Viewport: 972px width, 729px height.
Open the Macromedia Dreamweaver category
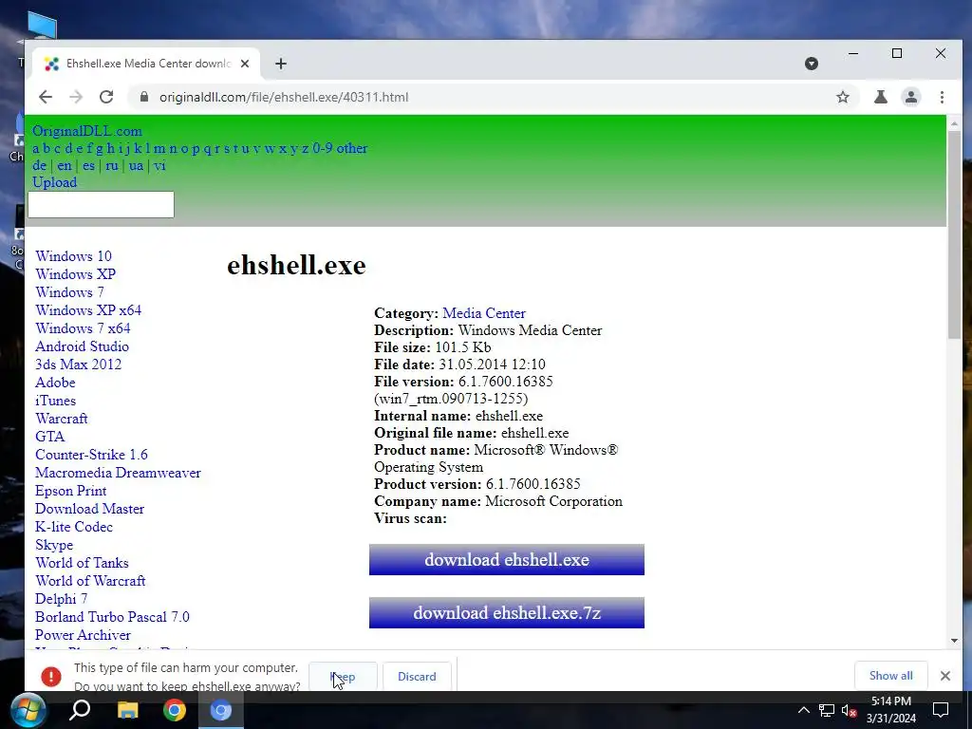pos(118,473)
